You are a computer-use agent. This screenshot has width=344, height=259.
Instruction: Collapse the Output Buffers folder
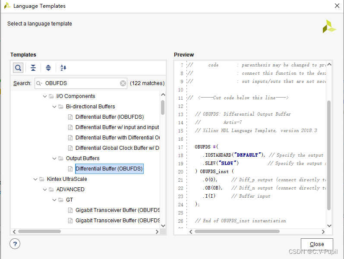coord(54,158)
